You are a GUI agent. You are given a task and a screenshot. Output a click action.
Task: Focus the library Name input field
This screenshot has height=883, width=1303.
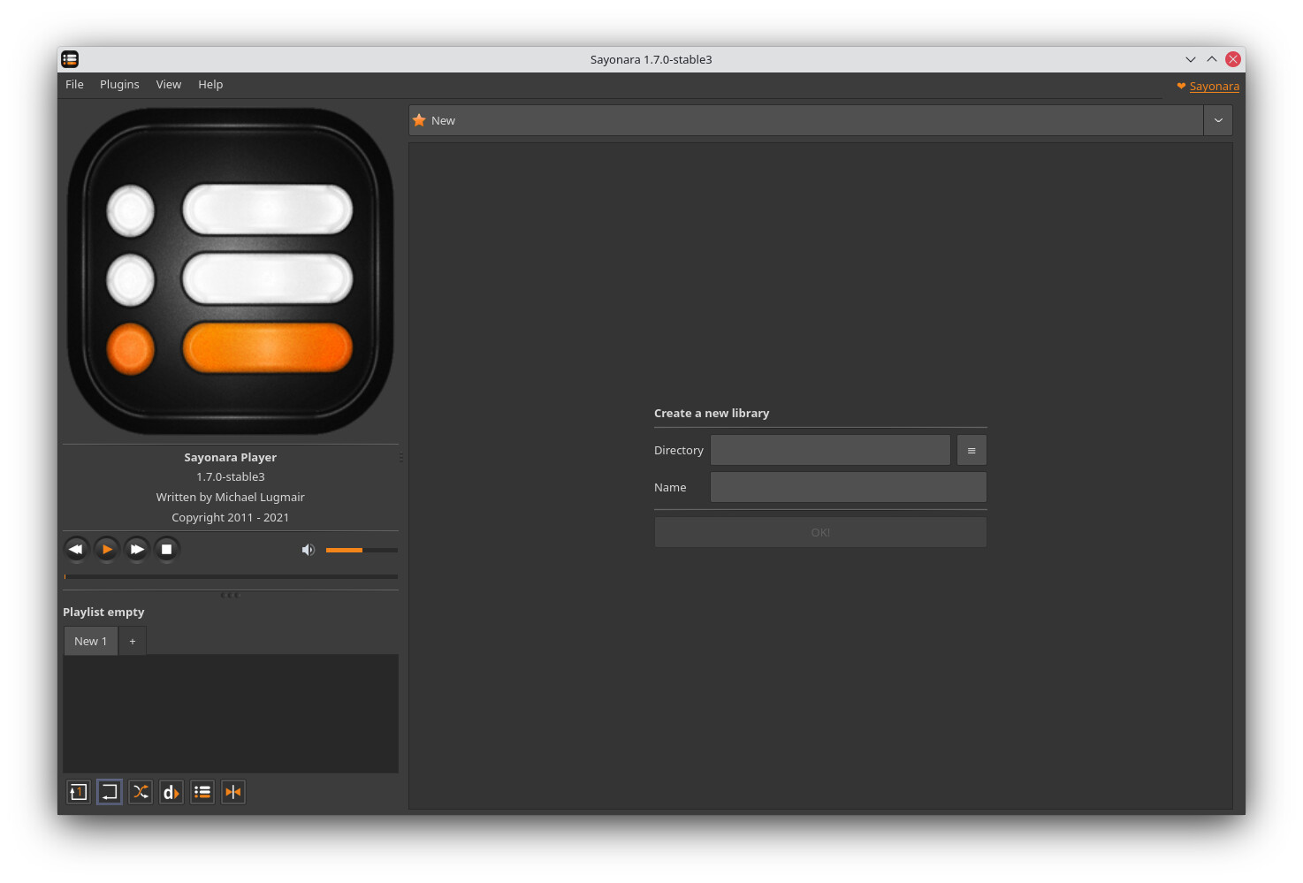[849, 487]
